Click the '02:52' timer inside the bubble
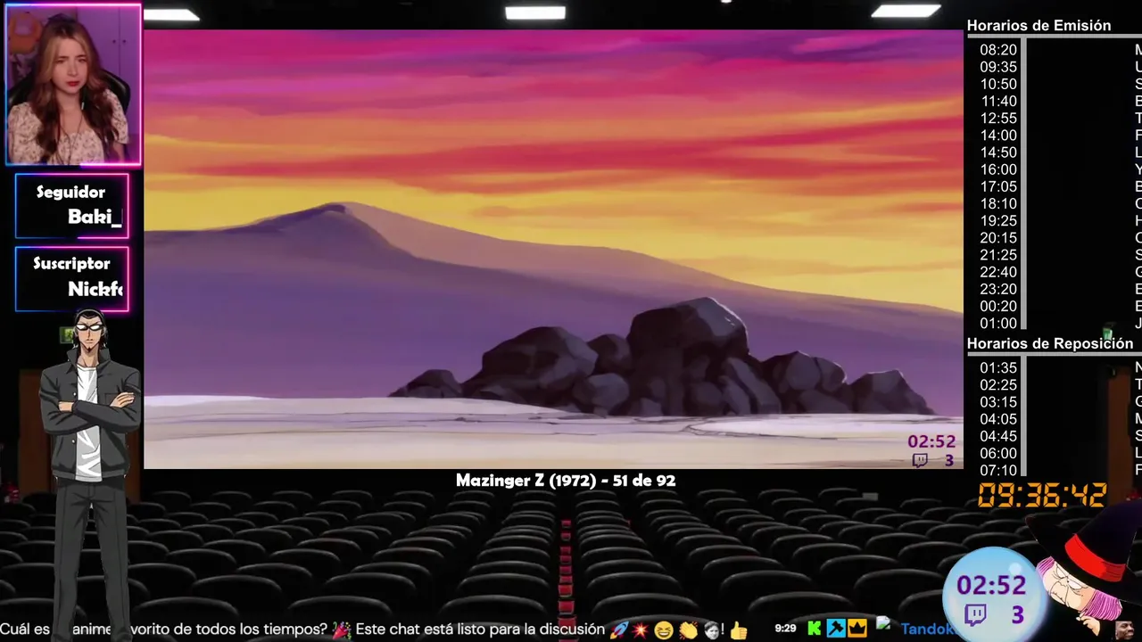 tap(991, 586)
